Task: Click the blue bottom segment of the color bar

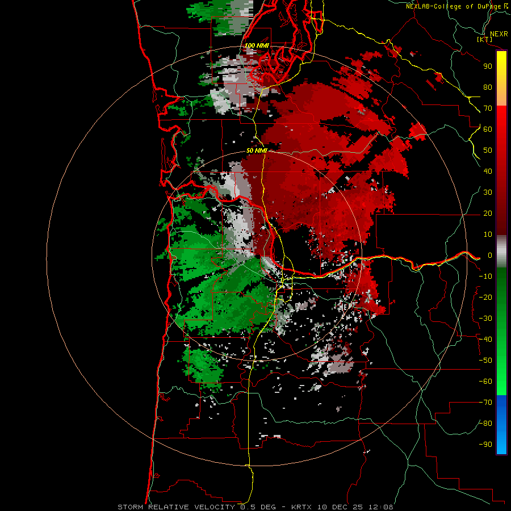Action: click(x=501, y=425)
